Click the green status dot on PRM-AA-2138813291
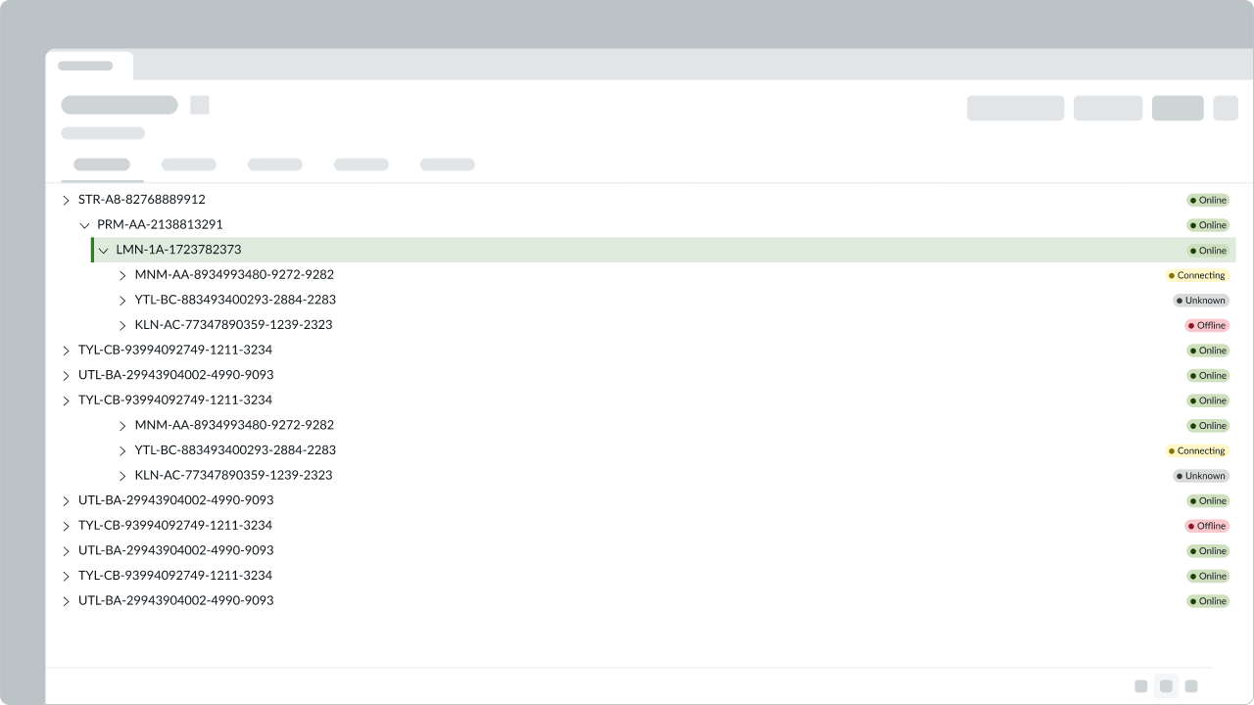 (1194, 225)
